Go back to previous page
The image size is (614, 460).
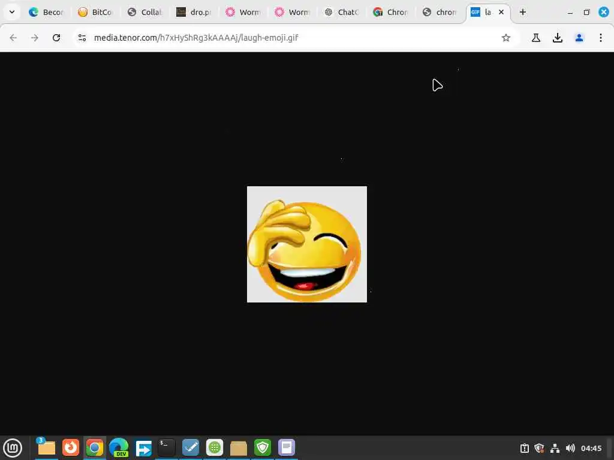coord(13,38)
